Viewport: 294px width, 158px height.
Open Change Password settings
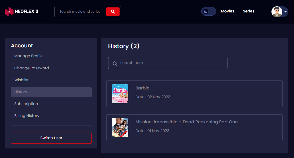(32, 68)
